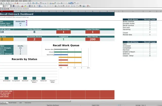The height and width of the screenshot is (106, 162).
Task: Open the background color dropdown arrow
Action: point(27,6)
